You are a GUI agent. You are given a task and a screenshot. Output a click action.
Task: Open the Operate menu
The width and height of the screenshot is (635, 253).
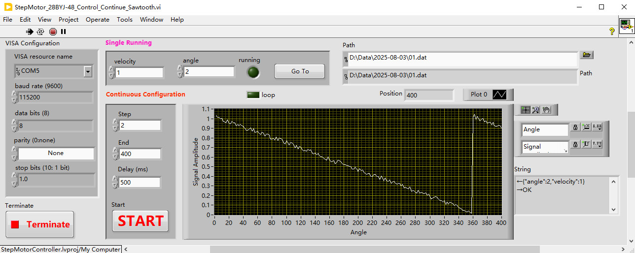pos(98,20)
